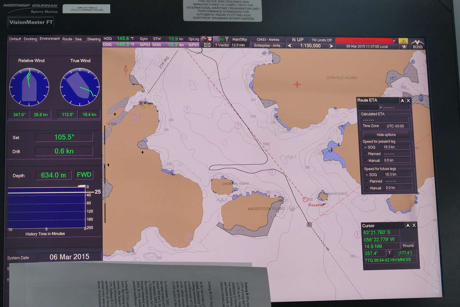Open the Route tab
The width and height of the screenshot is (460, 307).
[67, 39]
